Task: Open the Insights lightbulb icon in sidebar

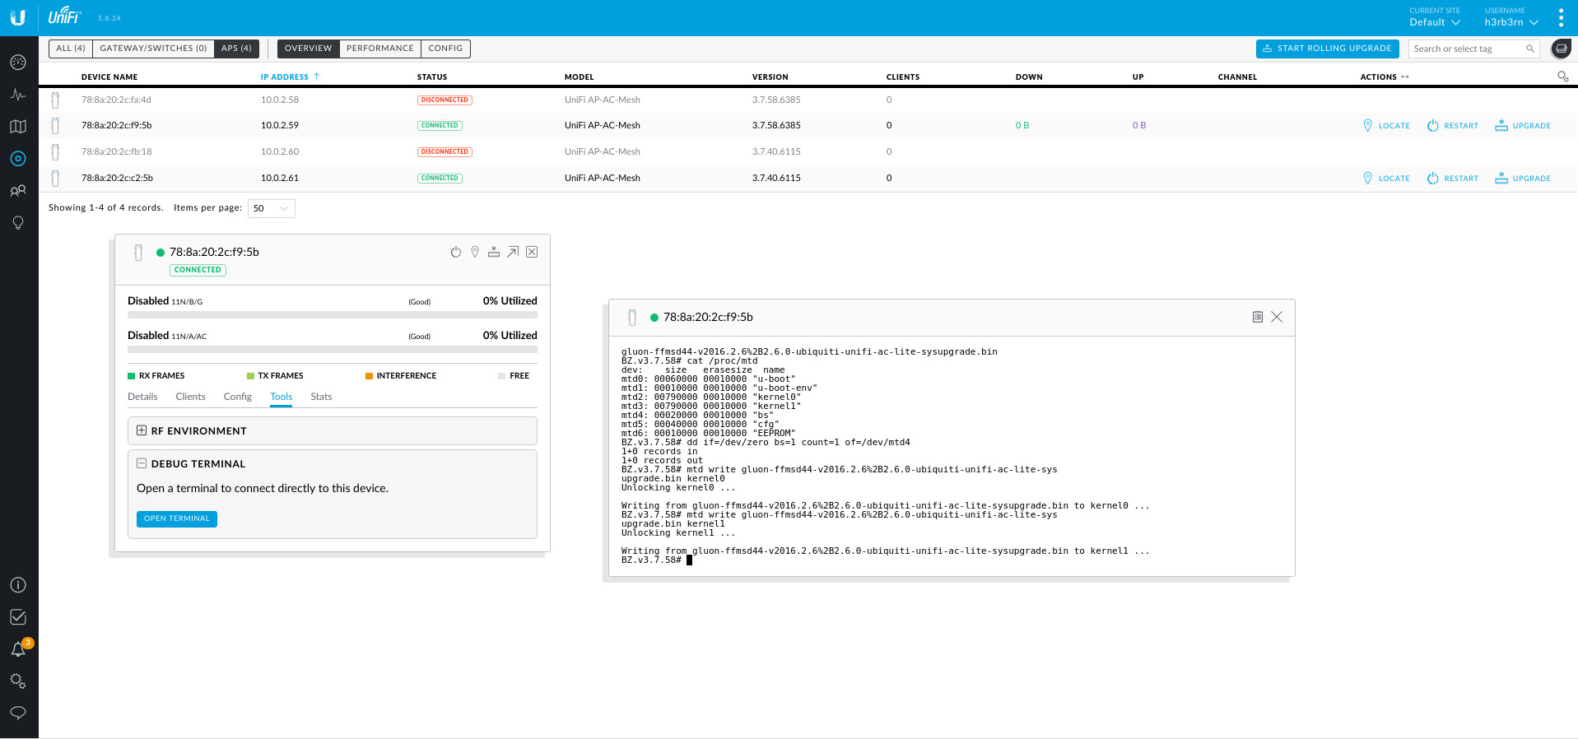Action: coord(18,223)
